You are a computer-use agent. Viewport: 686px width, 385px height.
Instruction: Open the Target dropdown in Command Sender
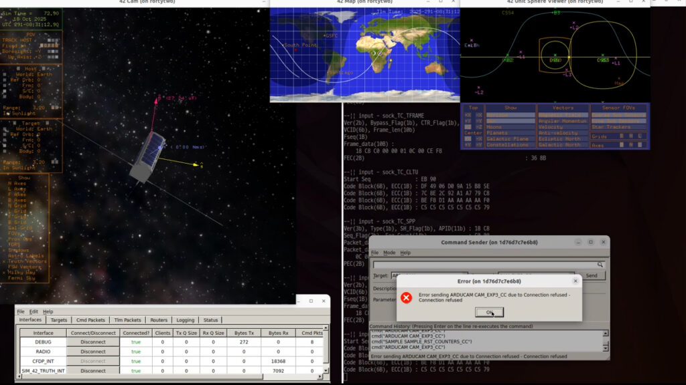click(x=429, y=275)
